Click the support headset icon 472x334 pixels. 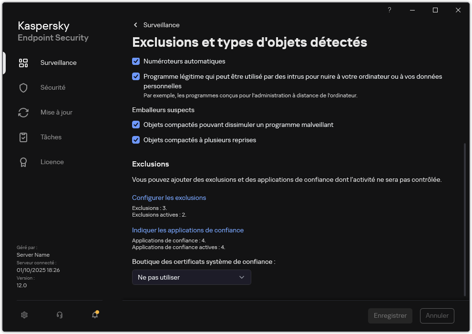[x=59, y=315]
